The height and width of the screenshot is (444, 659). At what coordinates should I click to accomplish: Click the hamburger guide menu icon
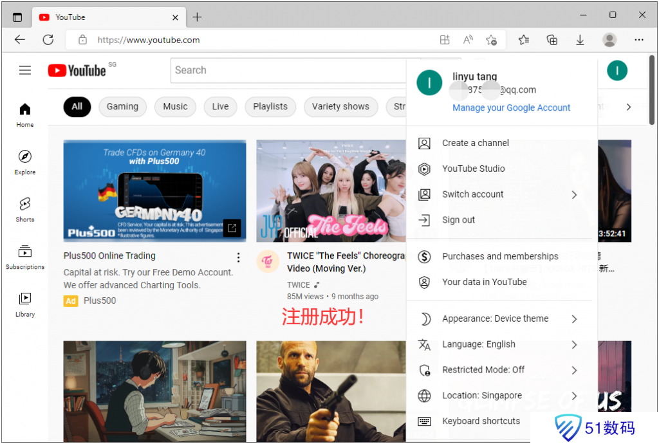[x=25, y=70]
